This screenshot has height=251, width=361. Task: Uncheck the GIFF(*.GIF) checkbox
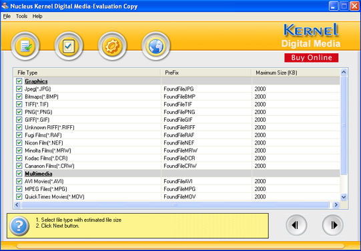pos(19,120)
